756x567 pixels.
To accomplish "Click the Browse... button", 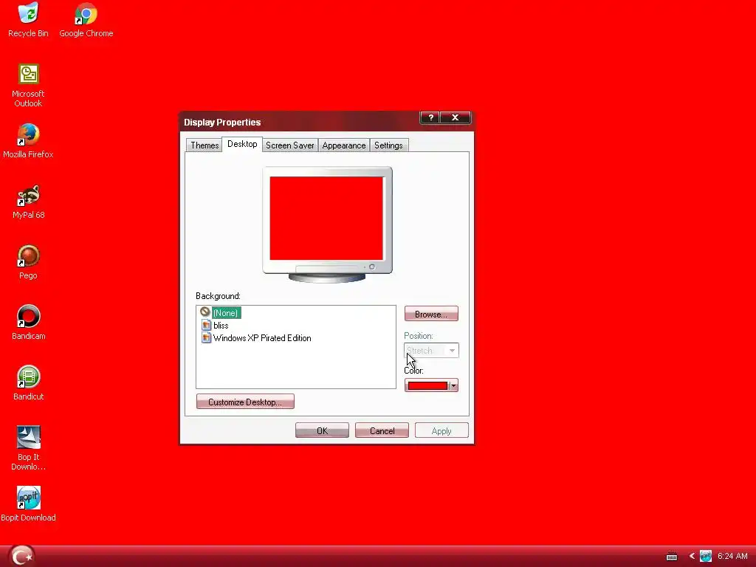I will pyautogui.click(x=431, y=314).
